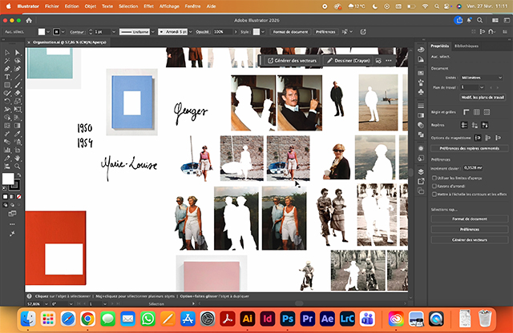Open the Fenêtre menu

coord(192,6)
